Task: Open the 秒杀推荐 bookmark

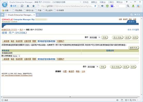Action: click(x=59, y=11)
